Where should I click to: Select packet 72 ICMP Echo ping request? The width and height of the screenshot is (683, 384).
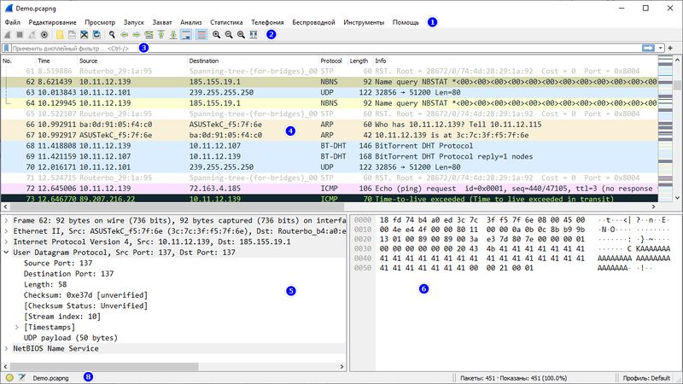[329, 189]
